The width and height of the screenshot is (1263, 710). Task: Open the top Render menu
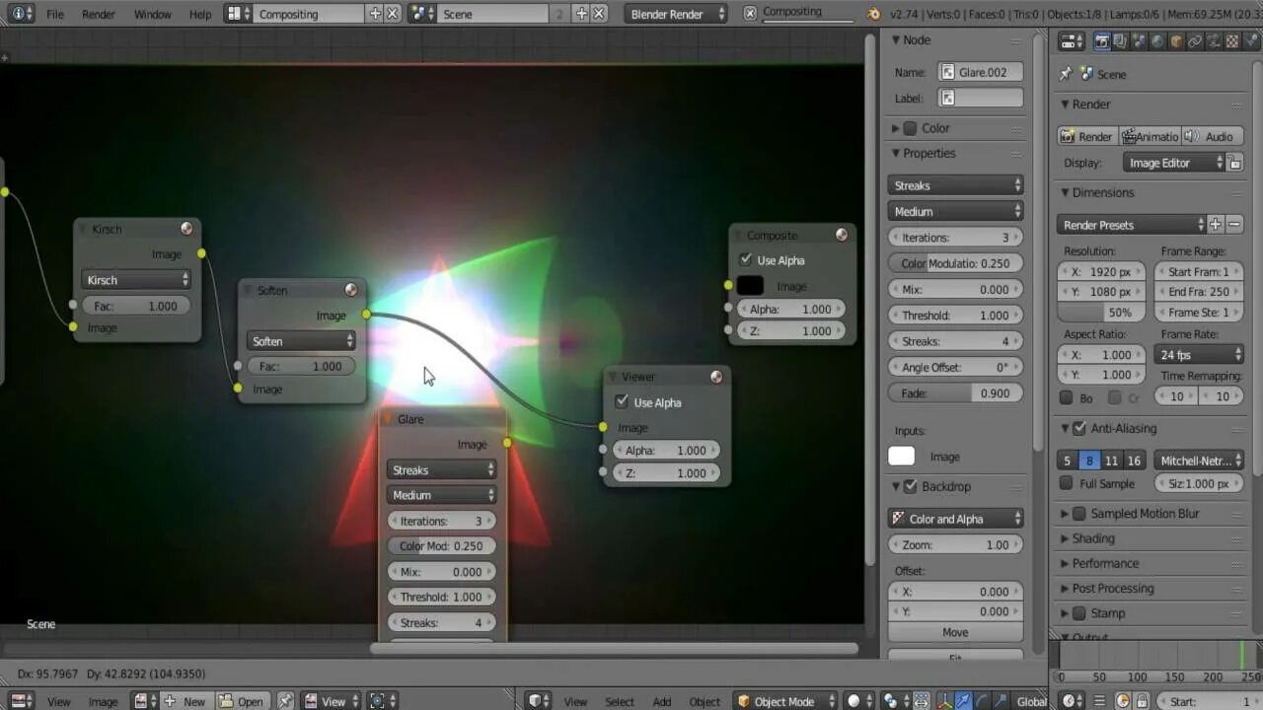tap(99, 14)
